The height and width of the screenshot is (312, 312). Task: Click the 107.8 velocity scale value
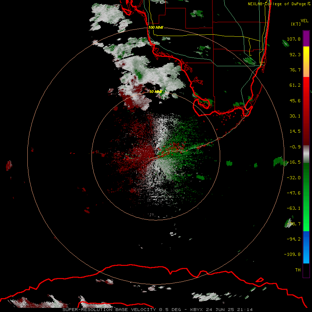pos(294,39)
